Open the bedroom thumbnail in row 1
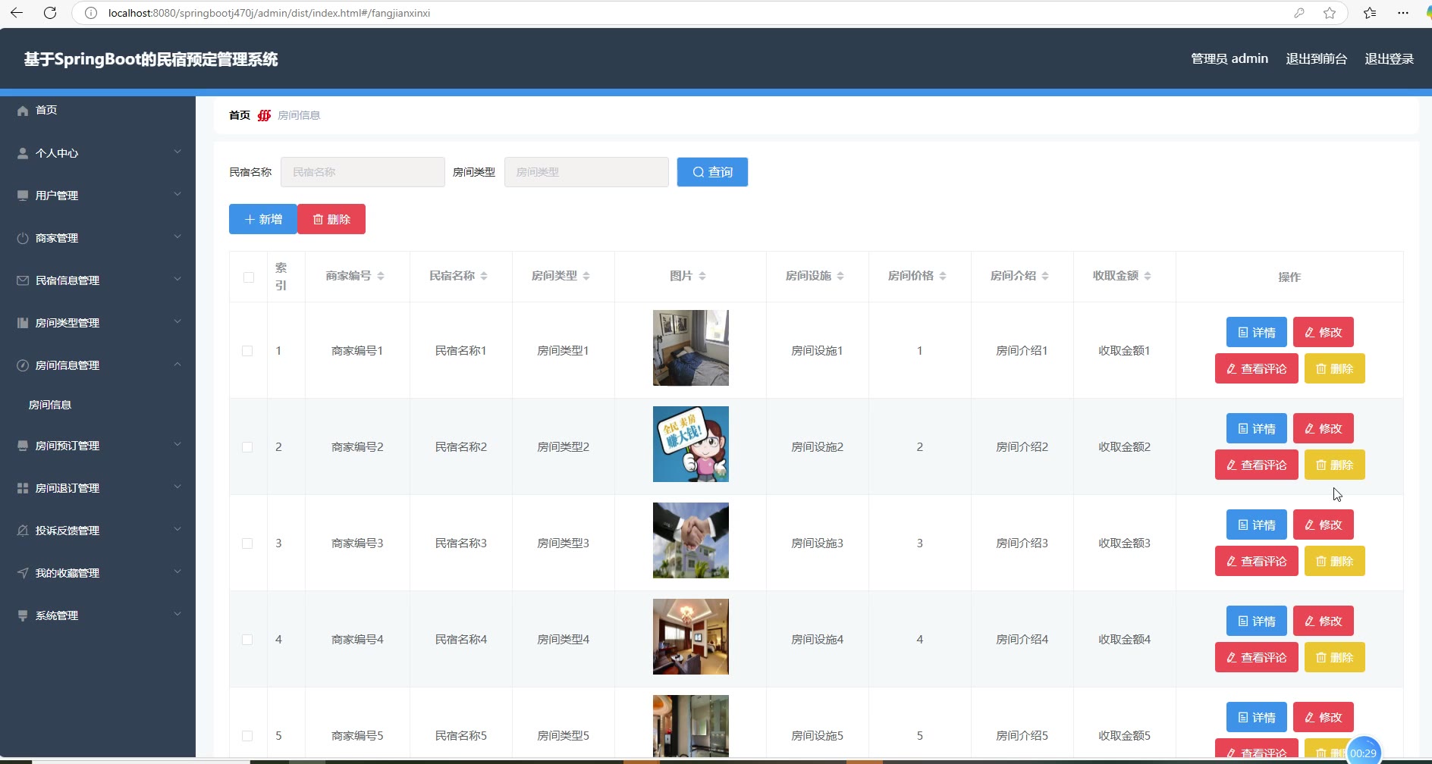Screen dimensions: 1432x764 pos(691,348)
